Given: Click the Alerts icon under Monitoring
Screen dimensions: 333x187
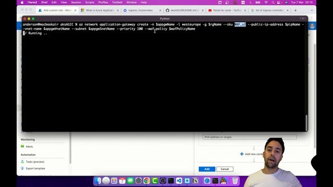Looking at the screenshot, I should pos(22,146).
